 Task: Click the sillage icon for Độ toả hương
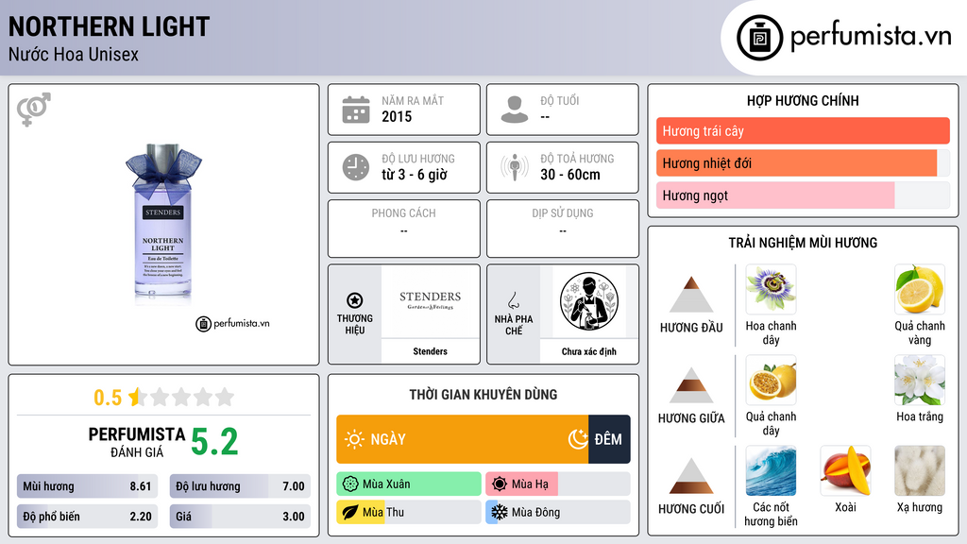pyautogui.click(x=515, y=167)
